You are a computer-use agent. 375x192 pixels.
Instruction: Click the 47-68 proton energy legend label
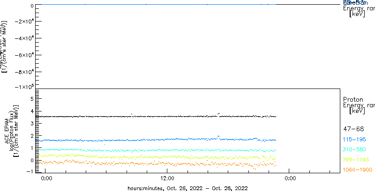(353, 129)
